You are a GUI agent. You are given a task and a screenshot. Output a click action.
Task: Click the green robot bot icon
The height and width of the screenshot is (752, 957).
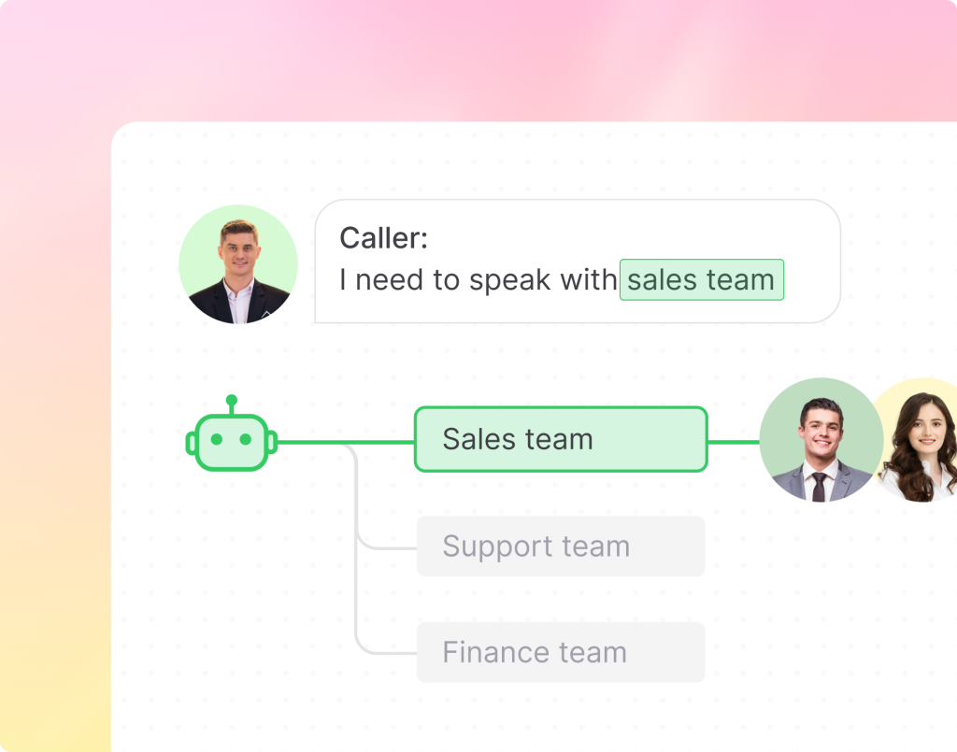[x=232, y=439]
